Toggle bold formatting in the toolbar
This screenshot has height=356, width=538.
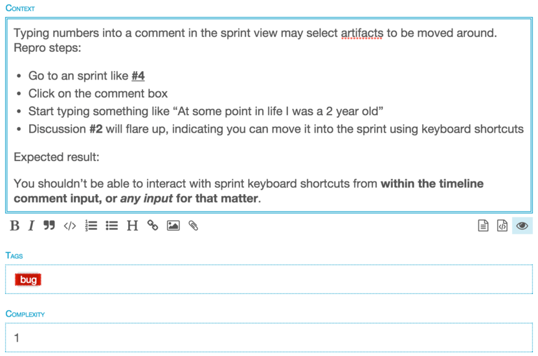coord(14,225)
